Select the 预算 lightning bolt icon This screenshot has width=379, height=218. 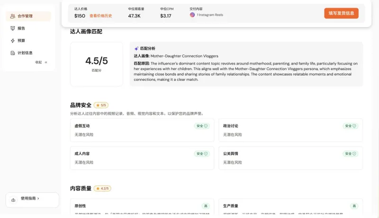pyautogui.click(x=13, y=41)
